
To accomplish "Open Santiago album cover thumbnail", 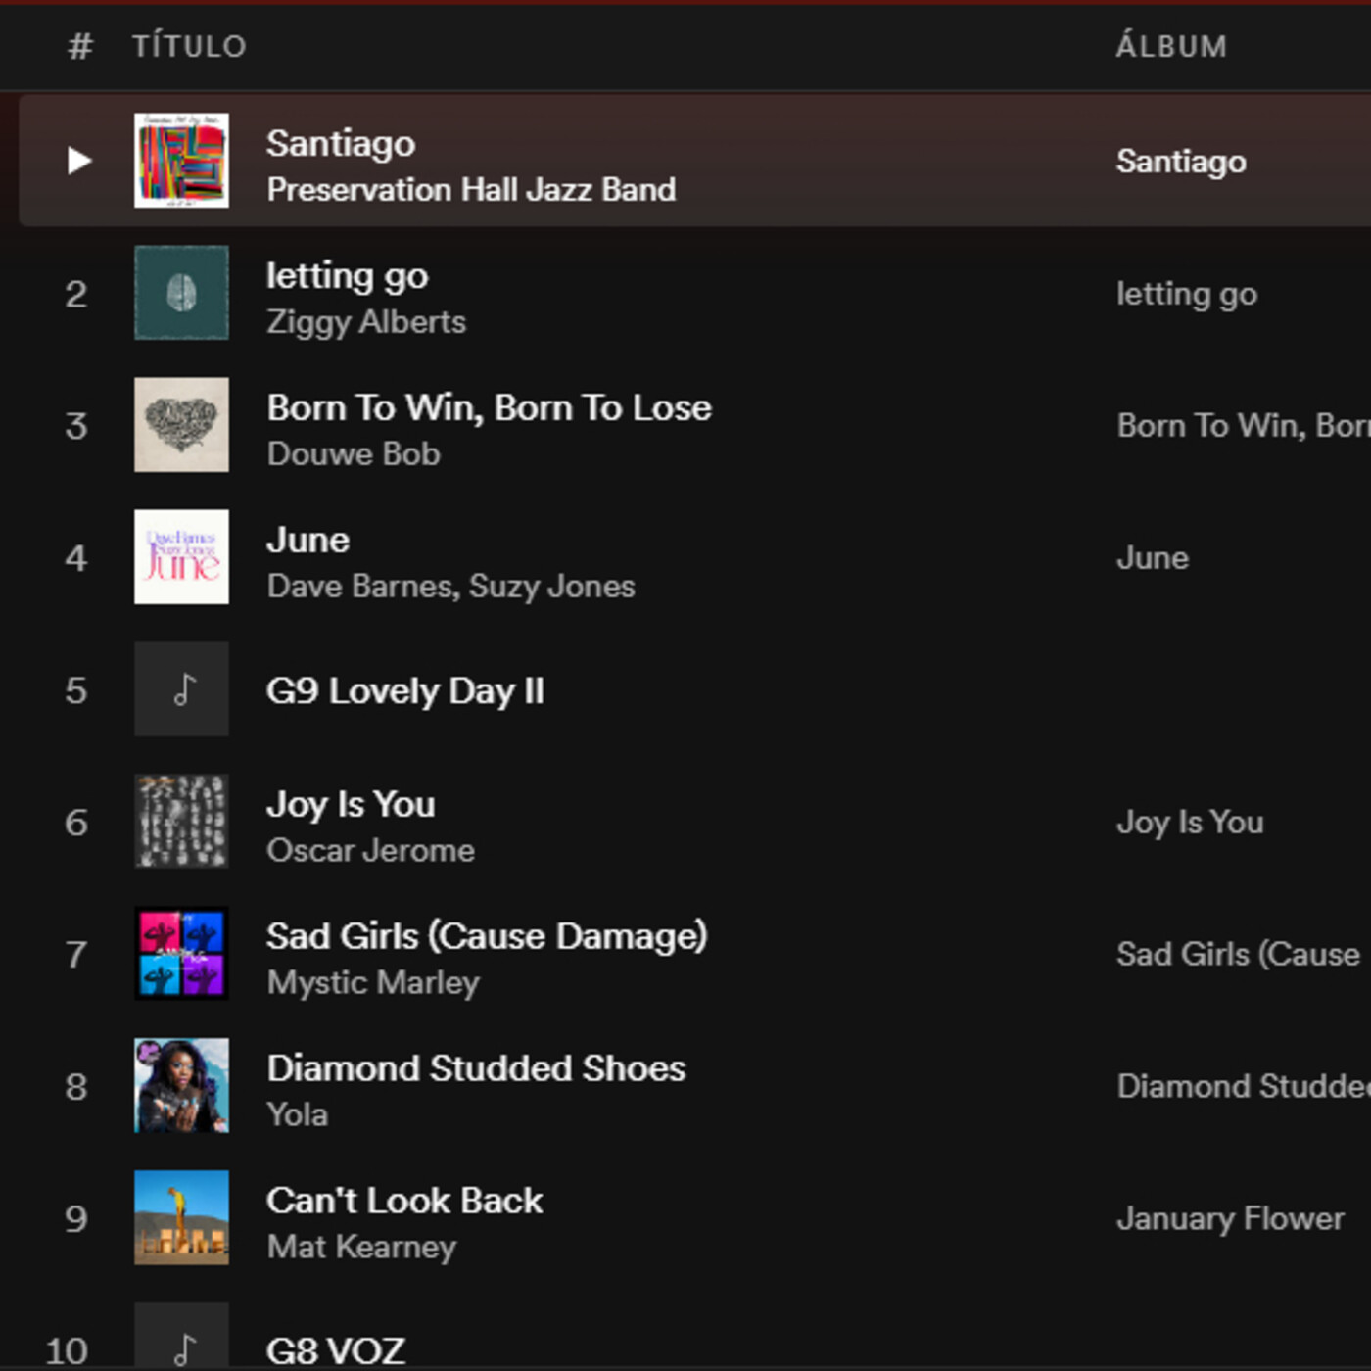I will [x=181, y=160].
